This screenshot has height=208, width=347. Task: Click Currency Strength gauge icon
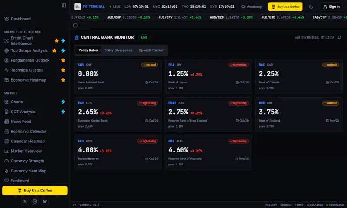(x=7, y=161)
